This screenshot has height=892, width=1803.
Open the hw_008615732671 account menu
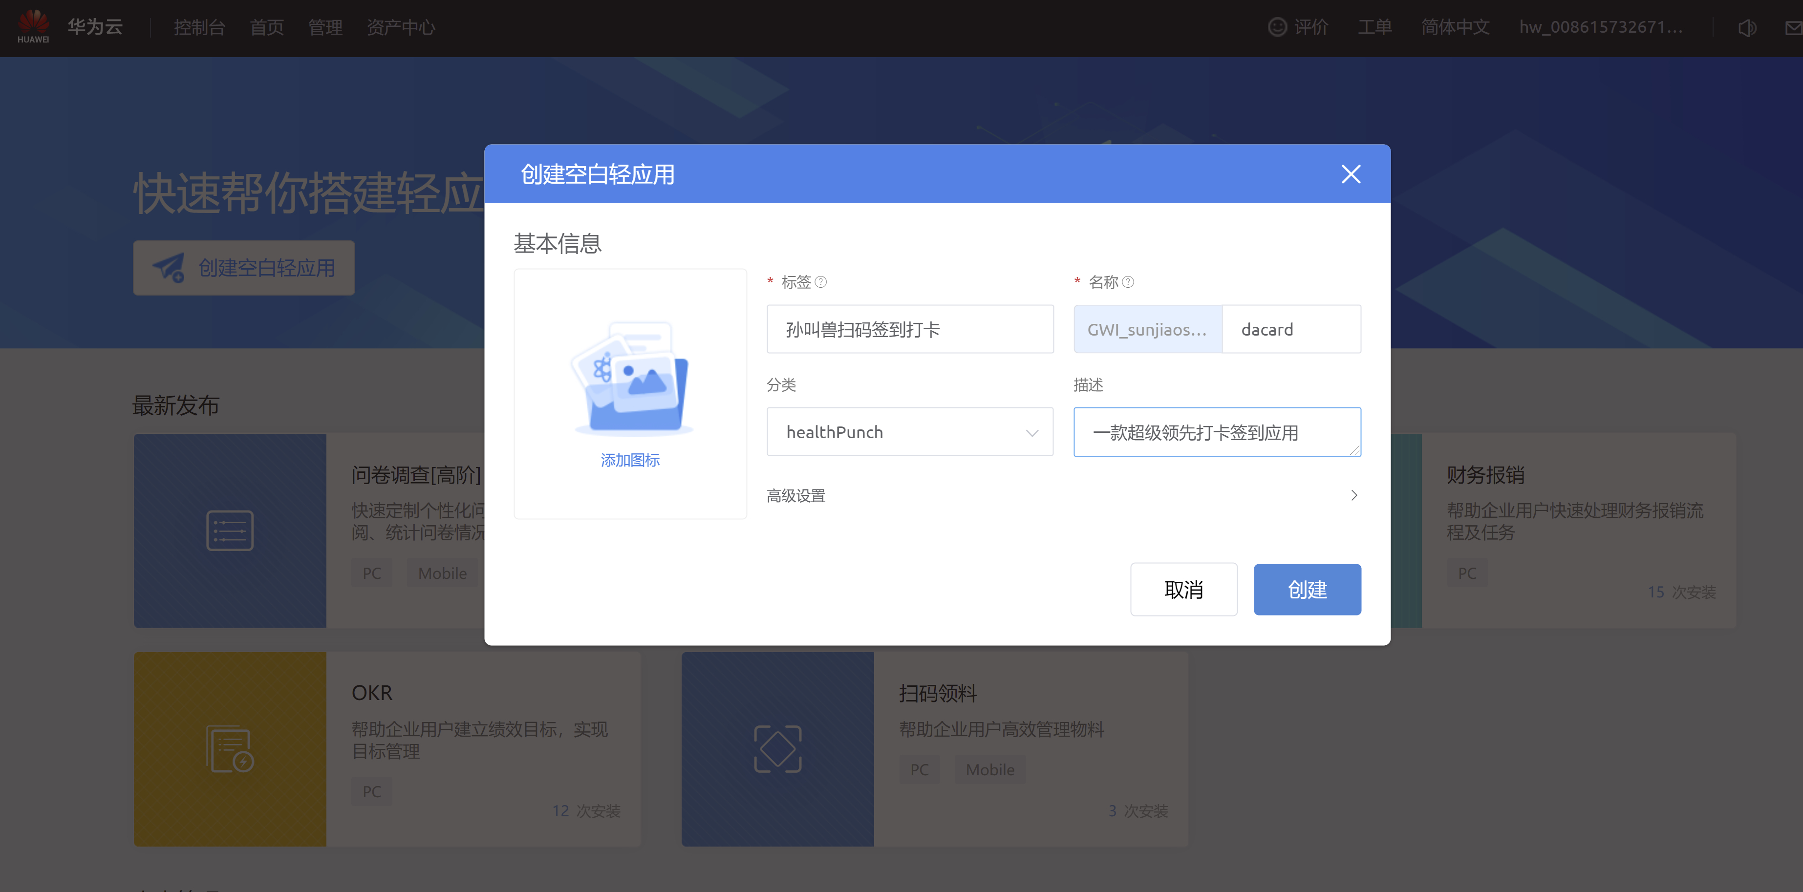(1600, 27)
